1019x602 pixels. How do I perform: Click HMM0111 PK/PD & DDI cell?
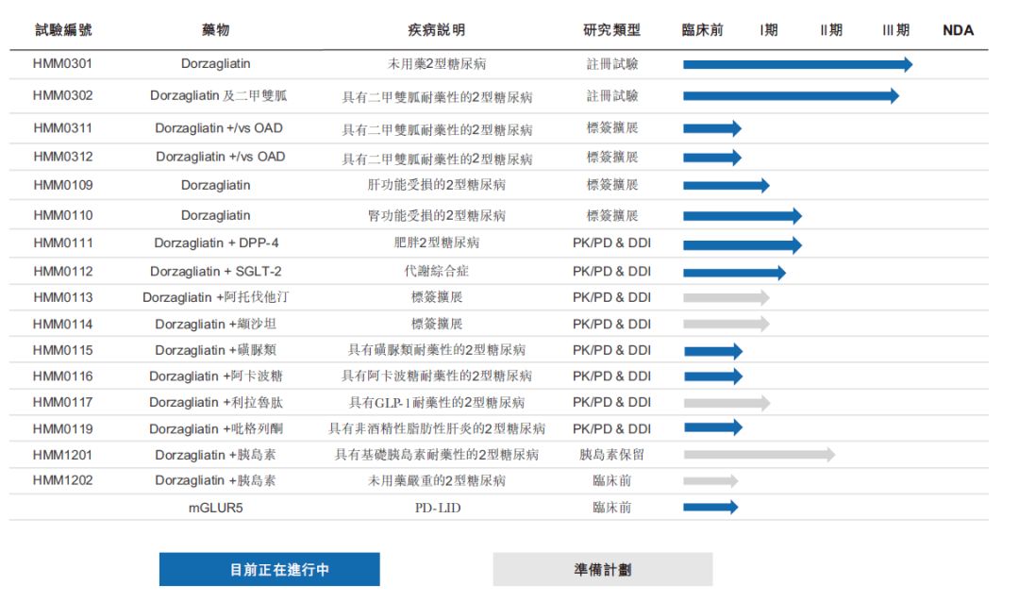click(611, 243)
